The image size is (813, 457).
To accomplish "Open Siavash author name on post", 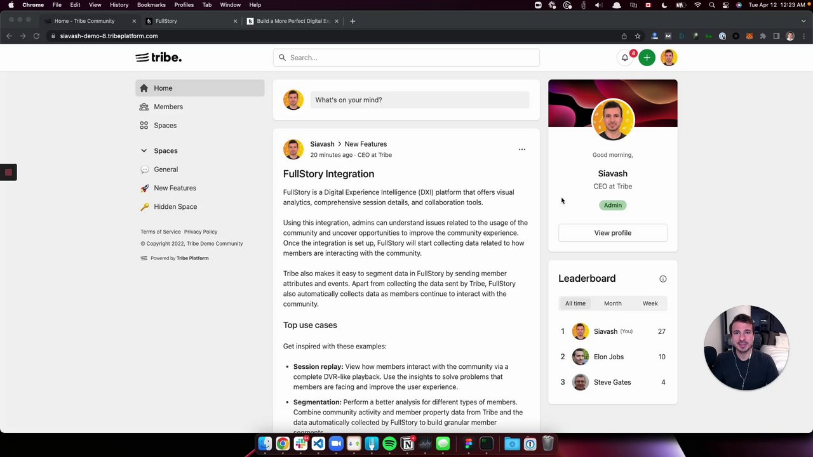I will coord(322,144).
